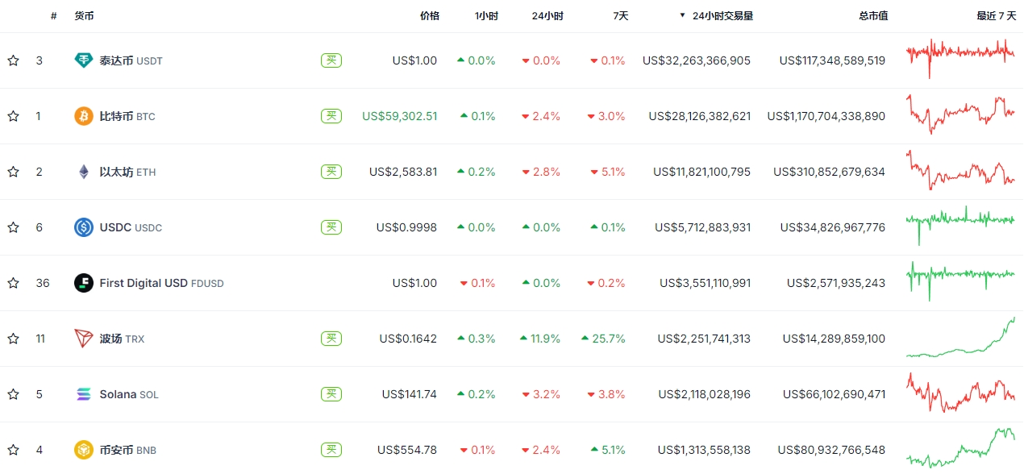This screenshot has height=474, width=1024.
Task: Click the BNB coin logo
Action: point(84,450)
